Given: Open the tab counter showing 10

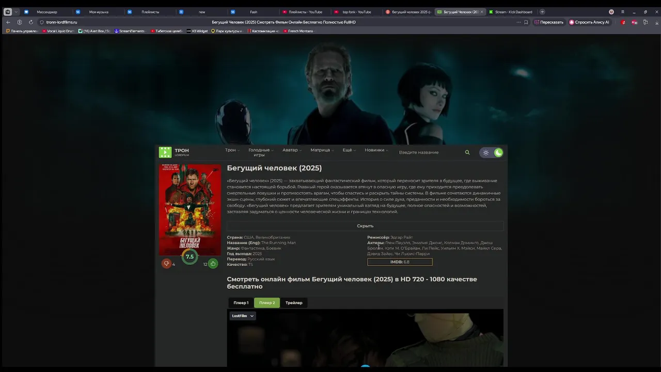Looking at the screenshot, I should click(8, 12).
